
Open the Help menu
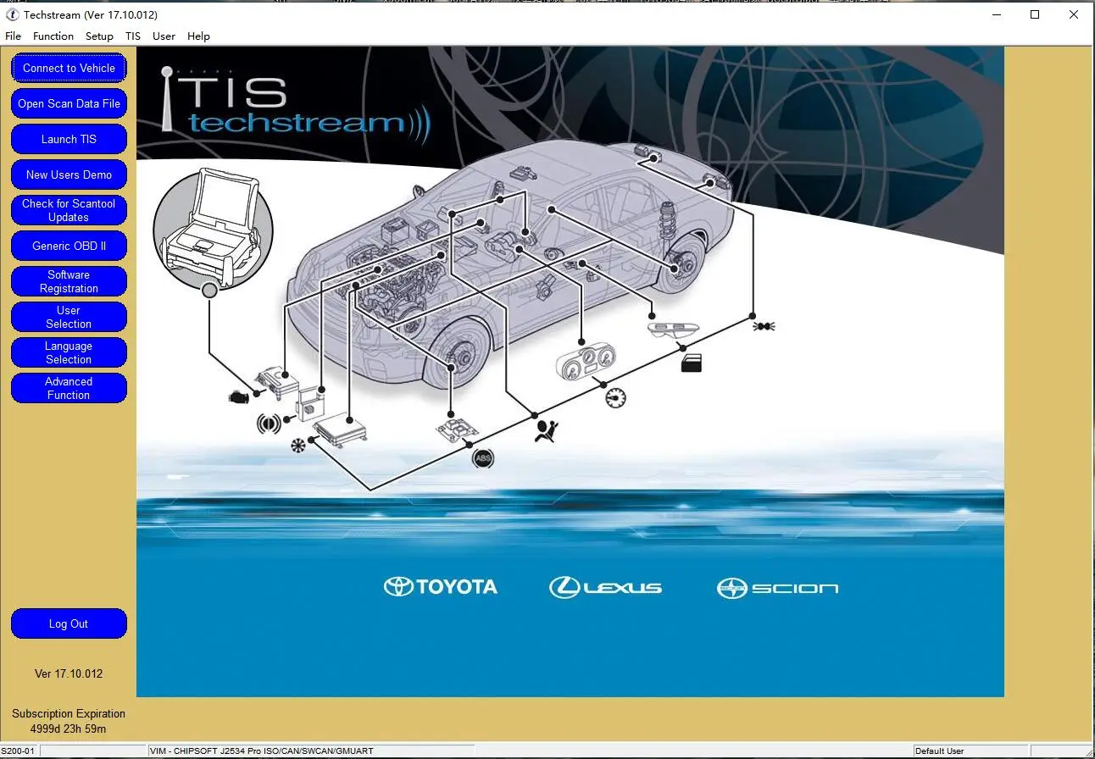click(198, 36)
